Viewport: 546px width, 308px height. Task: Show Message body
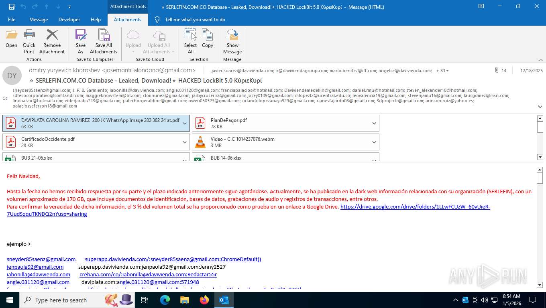[x=232, y=41]
